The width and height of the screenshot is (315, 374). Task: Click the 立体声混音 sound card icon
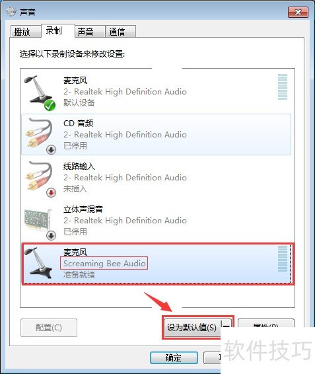38,219
